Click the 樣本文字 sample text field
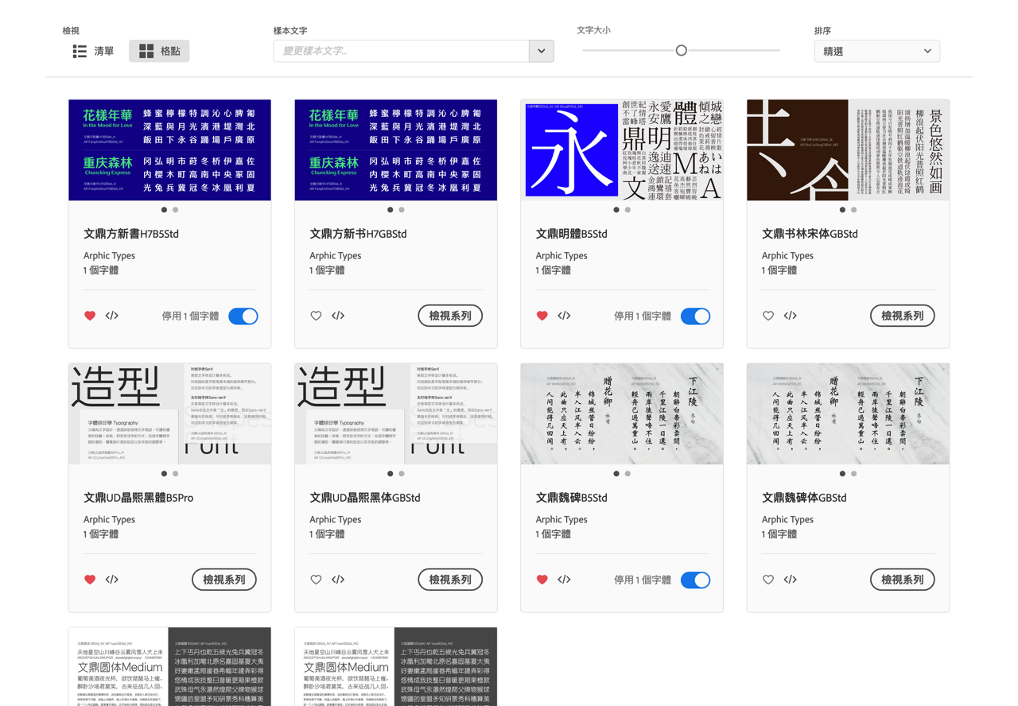 coord(402,51)
